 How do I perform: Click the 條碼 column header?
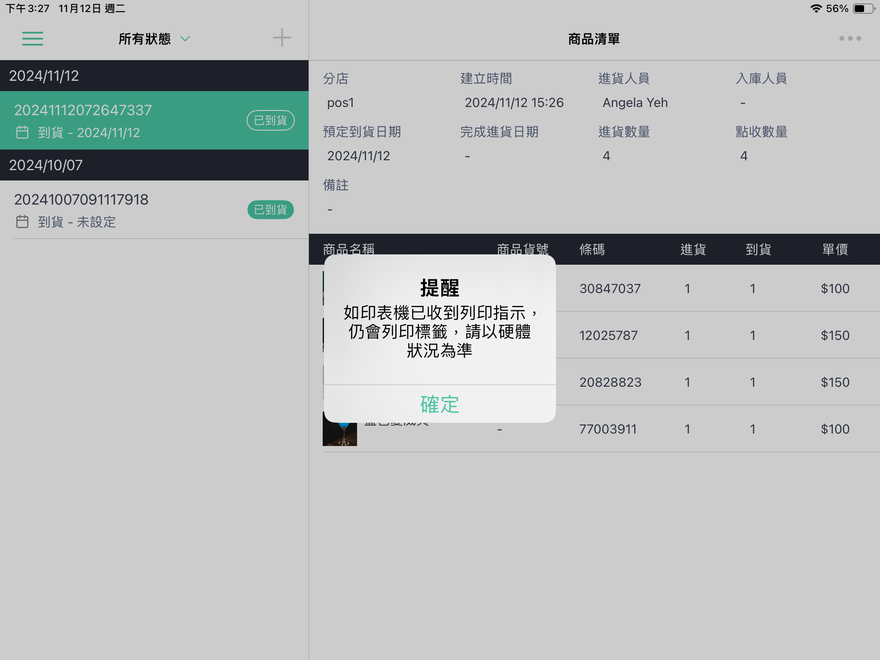[592, 249]
